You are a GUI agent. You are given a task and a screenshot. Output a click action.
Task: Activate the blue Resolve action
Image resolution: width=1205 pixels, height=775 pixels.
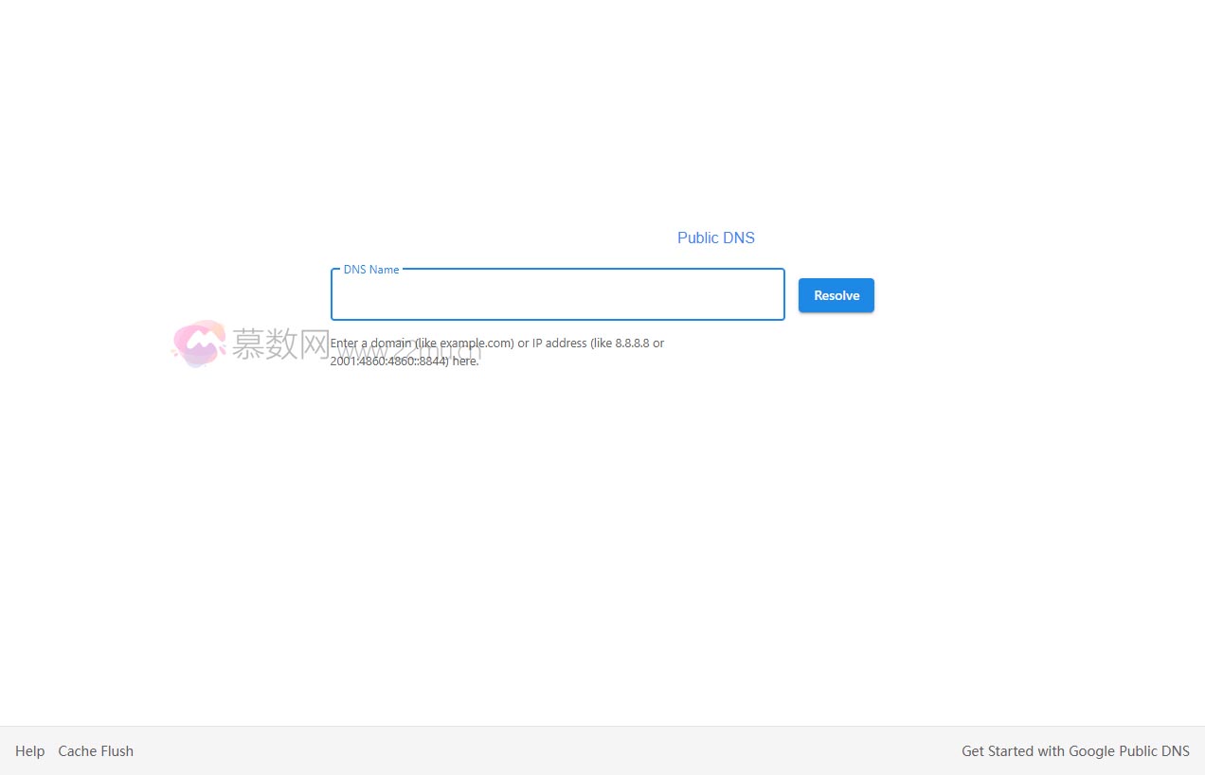pyautogui.click(x=836, y=294)
